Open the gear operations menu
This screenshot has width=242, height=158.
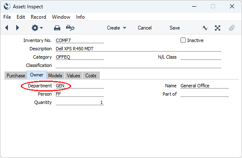37,28
